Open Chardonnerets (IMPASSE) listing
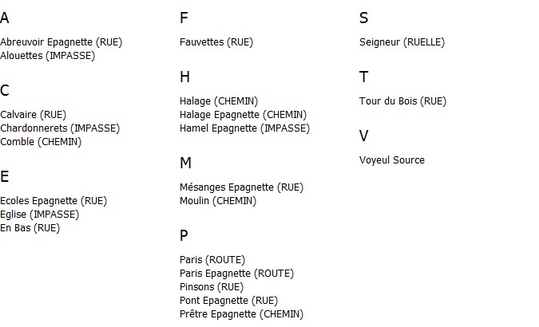The image size is (539, 327). [60, 128]
